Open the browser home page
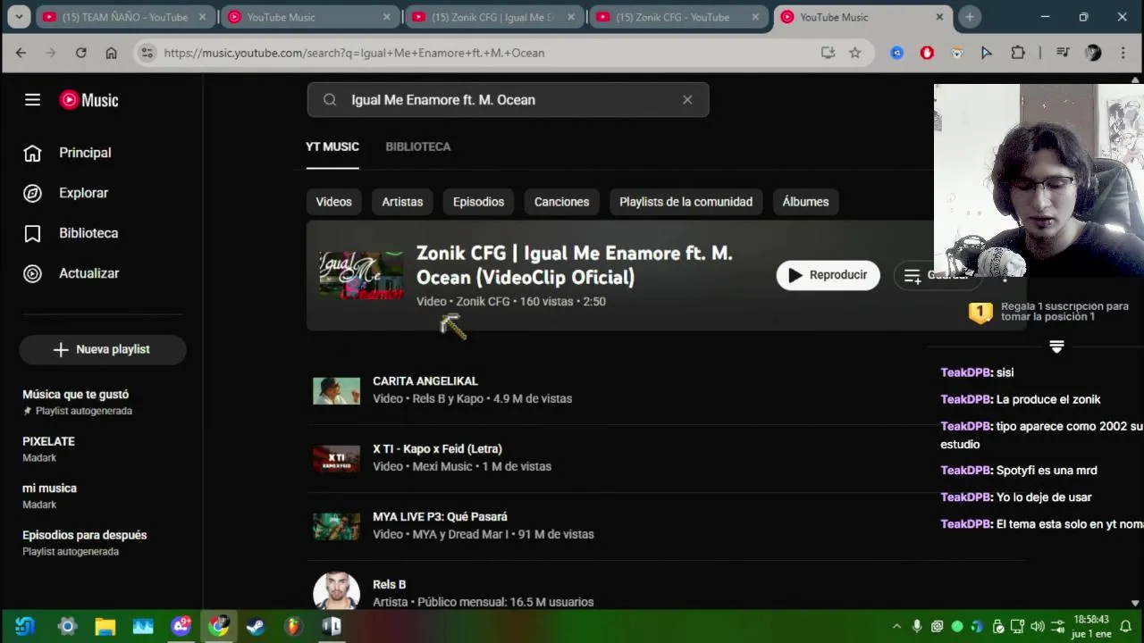1144x643 pixels. [x=111, y=53]
